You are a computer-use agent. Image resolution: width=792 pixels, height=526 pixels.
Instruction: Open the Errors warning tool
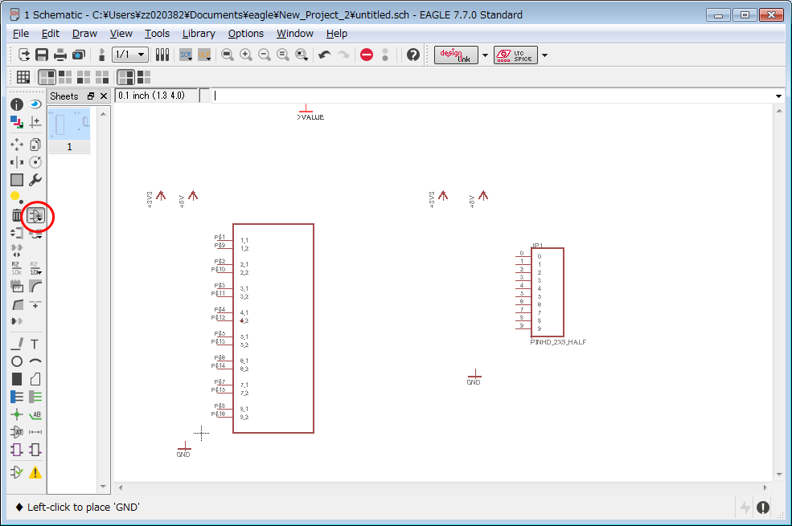click(x=35, y=472)
